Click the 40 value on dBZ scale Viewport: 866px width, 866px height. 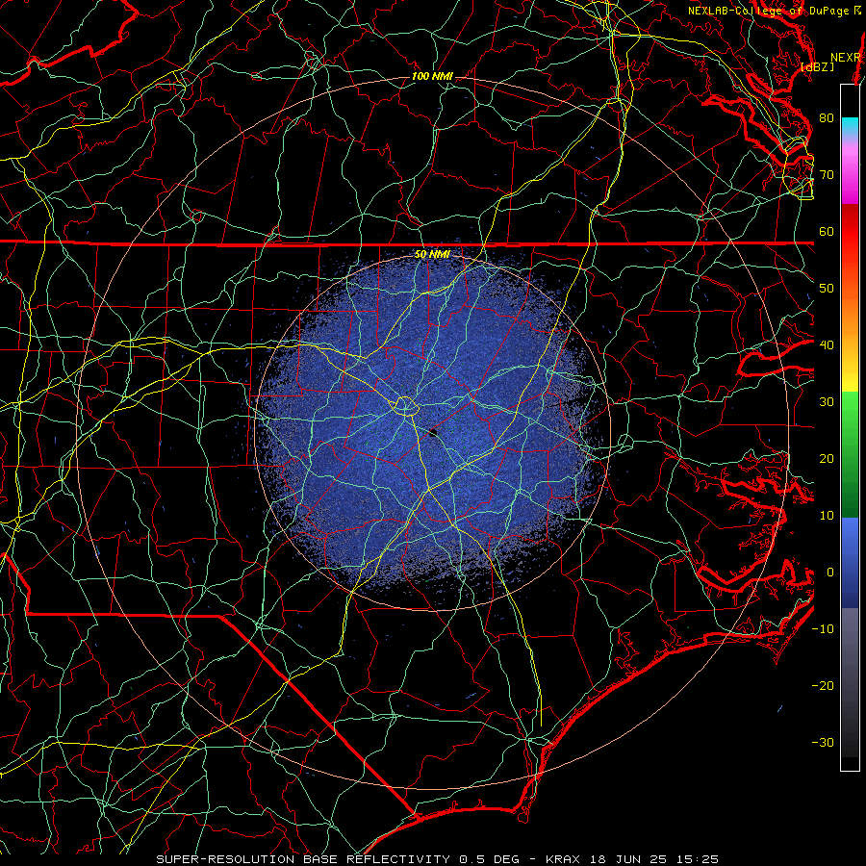click(827, 345)
